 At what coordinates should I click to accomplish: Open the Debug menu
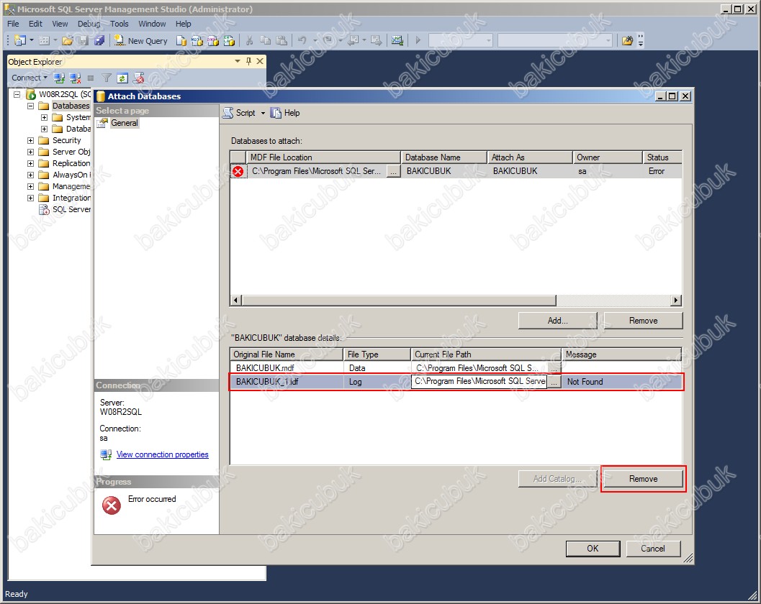(x=89, y=24)
